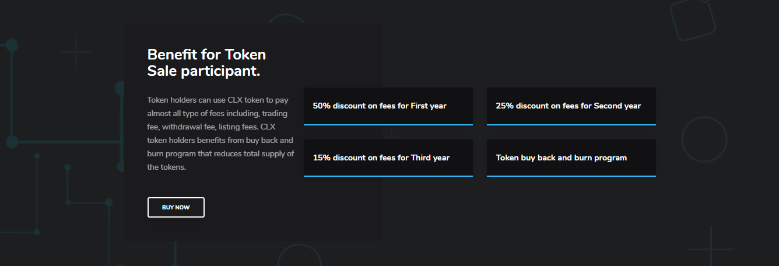779x266 pixels.
Task: Click the plus sign decoration left of heading
Action: (x=76, y=52)
